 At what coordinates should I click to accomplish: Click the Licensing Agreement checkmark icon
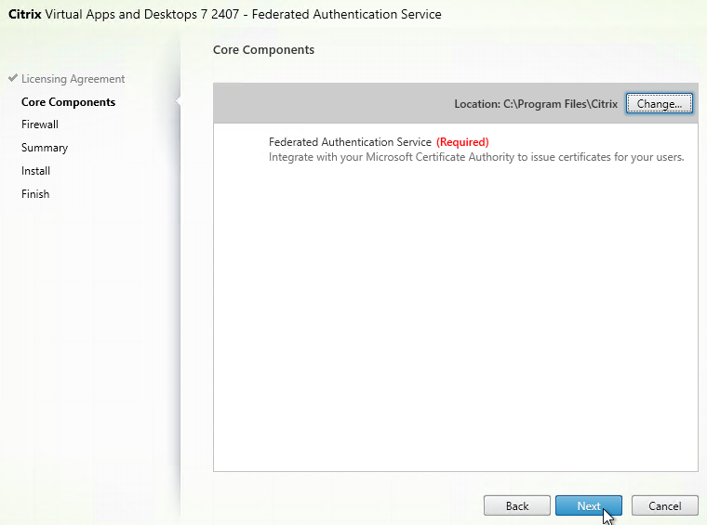12,79
